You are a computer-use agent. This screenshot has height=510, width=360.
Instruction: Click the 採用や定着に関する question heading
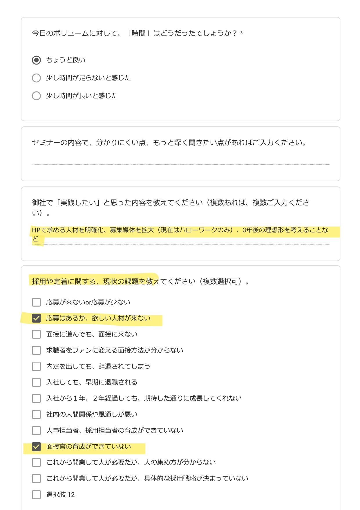pyautogui.click(x=140, y=281)
